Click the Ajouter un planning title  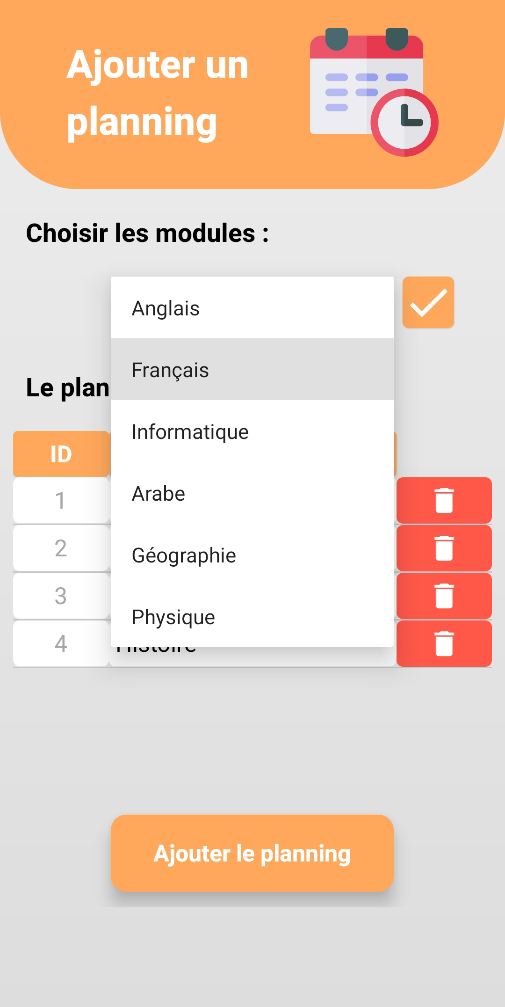point(158,94)
